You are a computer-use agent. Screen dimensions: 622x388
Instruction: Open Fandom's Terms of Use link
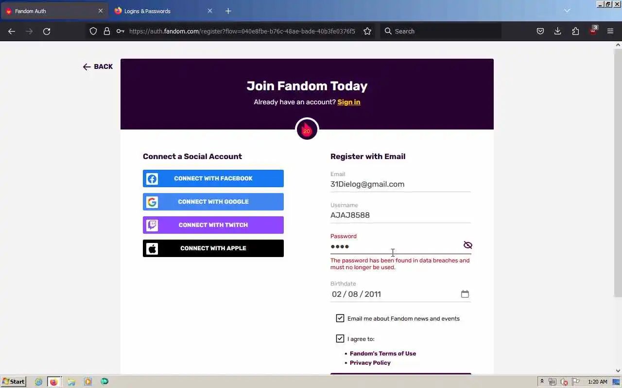pos(383,354)
